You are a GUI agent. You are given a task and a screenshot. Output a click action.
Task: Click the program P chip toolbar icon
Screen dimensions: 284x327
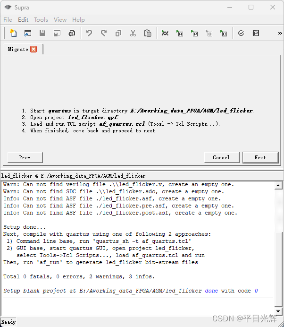[256, 33]
